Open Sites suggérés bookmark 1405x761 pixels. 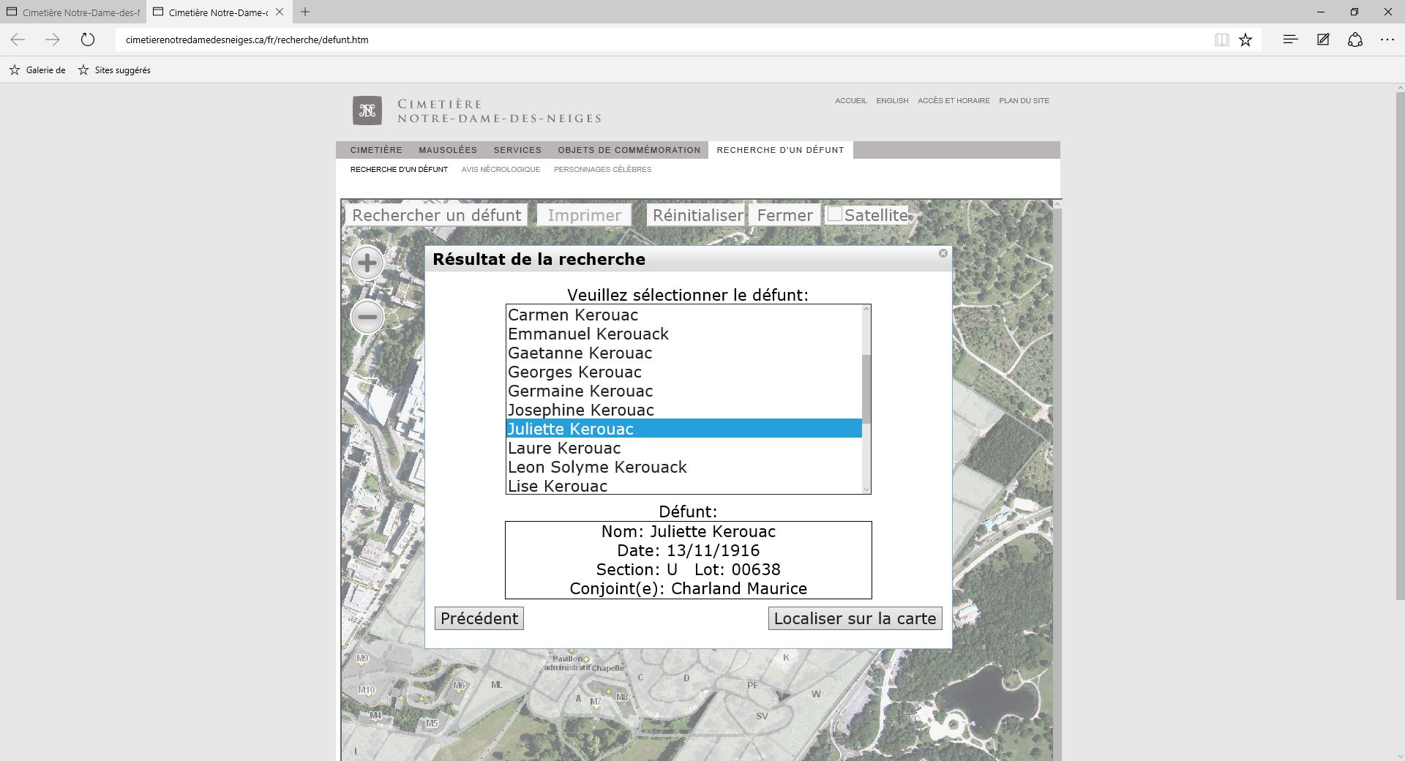(x=114, y=70)
